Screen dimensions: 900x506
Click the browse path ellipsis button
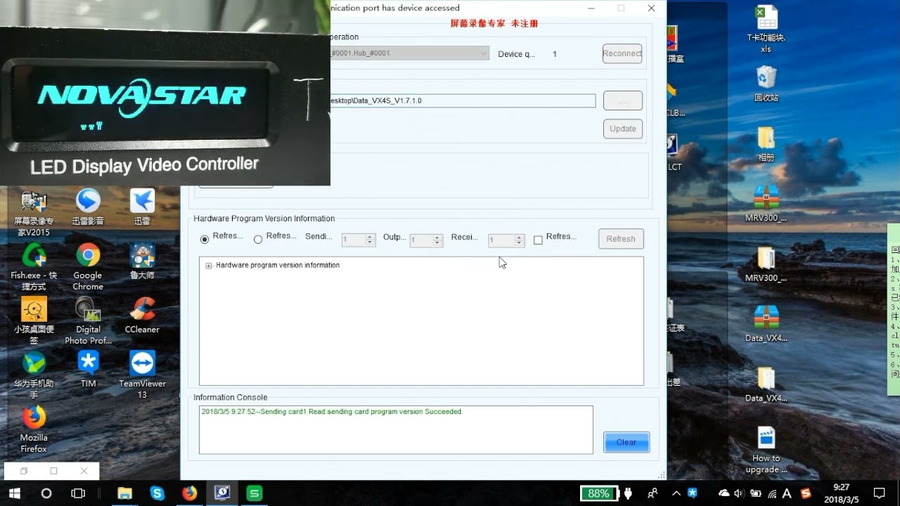pos(622,100)
